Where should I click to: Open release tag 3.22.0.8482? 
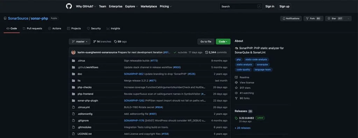[x=246, y=118]
